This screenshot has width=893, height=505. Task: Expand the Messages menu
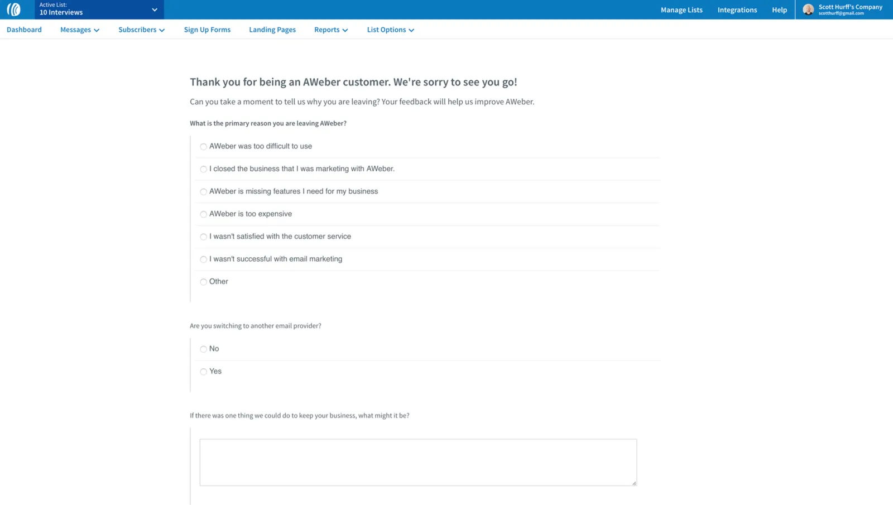point(80,30)
